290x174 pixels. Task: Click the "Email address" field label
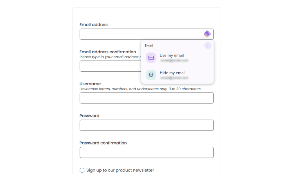click(x=94, y=25)
